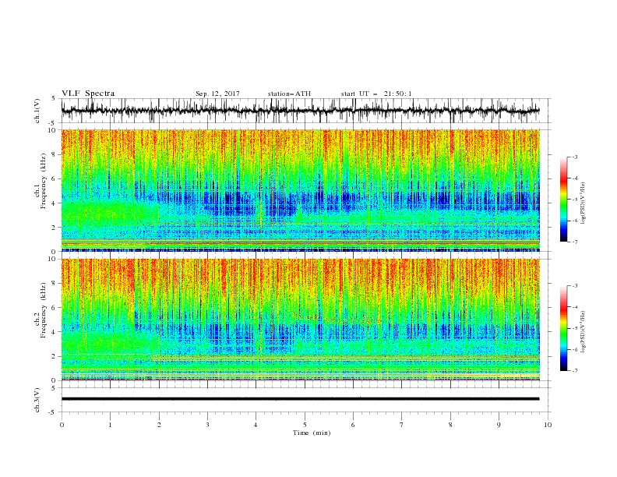Click the 'Time (min)' axis label

coord(312,433)
